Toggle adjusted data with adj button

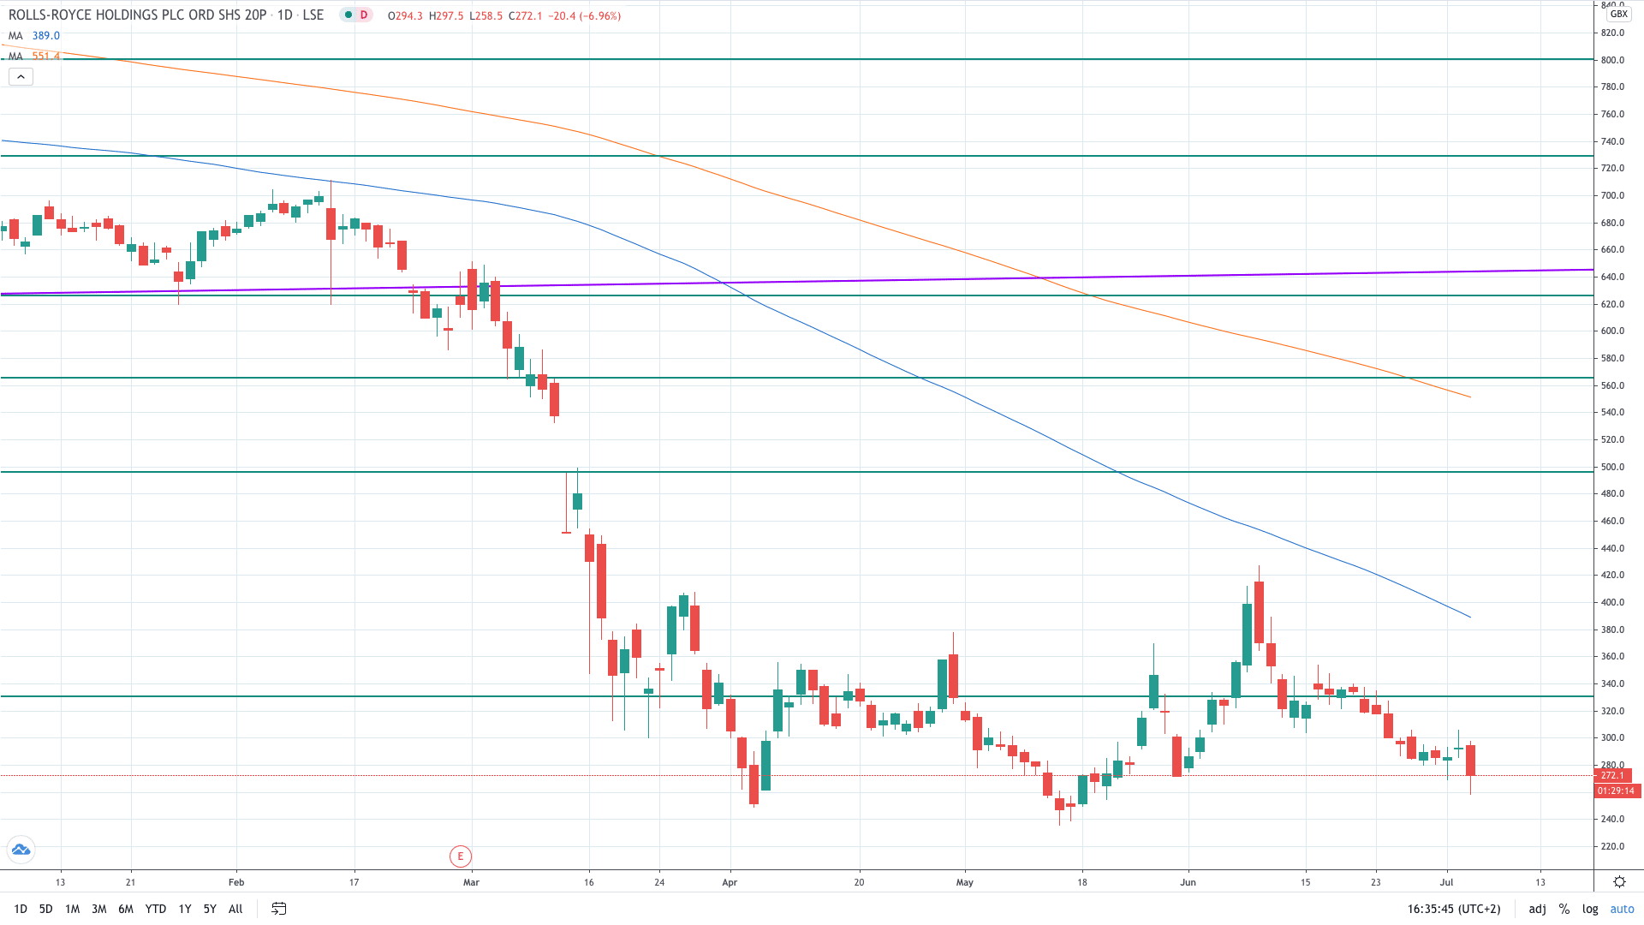click(x=1537, y=909)
